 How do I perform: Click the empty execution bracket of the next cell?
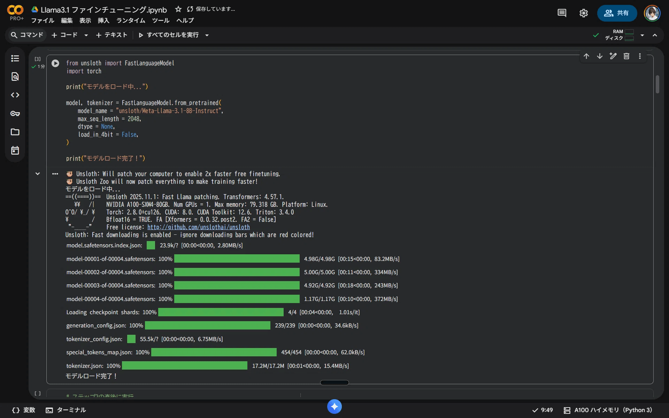[x=38, y=393]
